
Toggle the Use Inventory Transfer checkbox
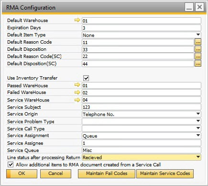[86, 78]
